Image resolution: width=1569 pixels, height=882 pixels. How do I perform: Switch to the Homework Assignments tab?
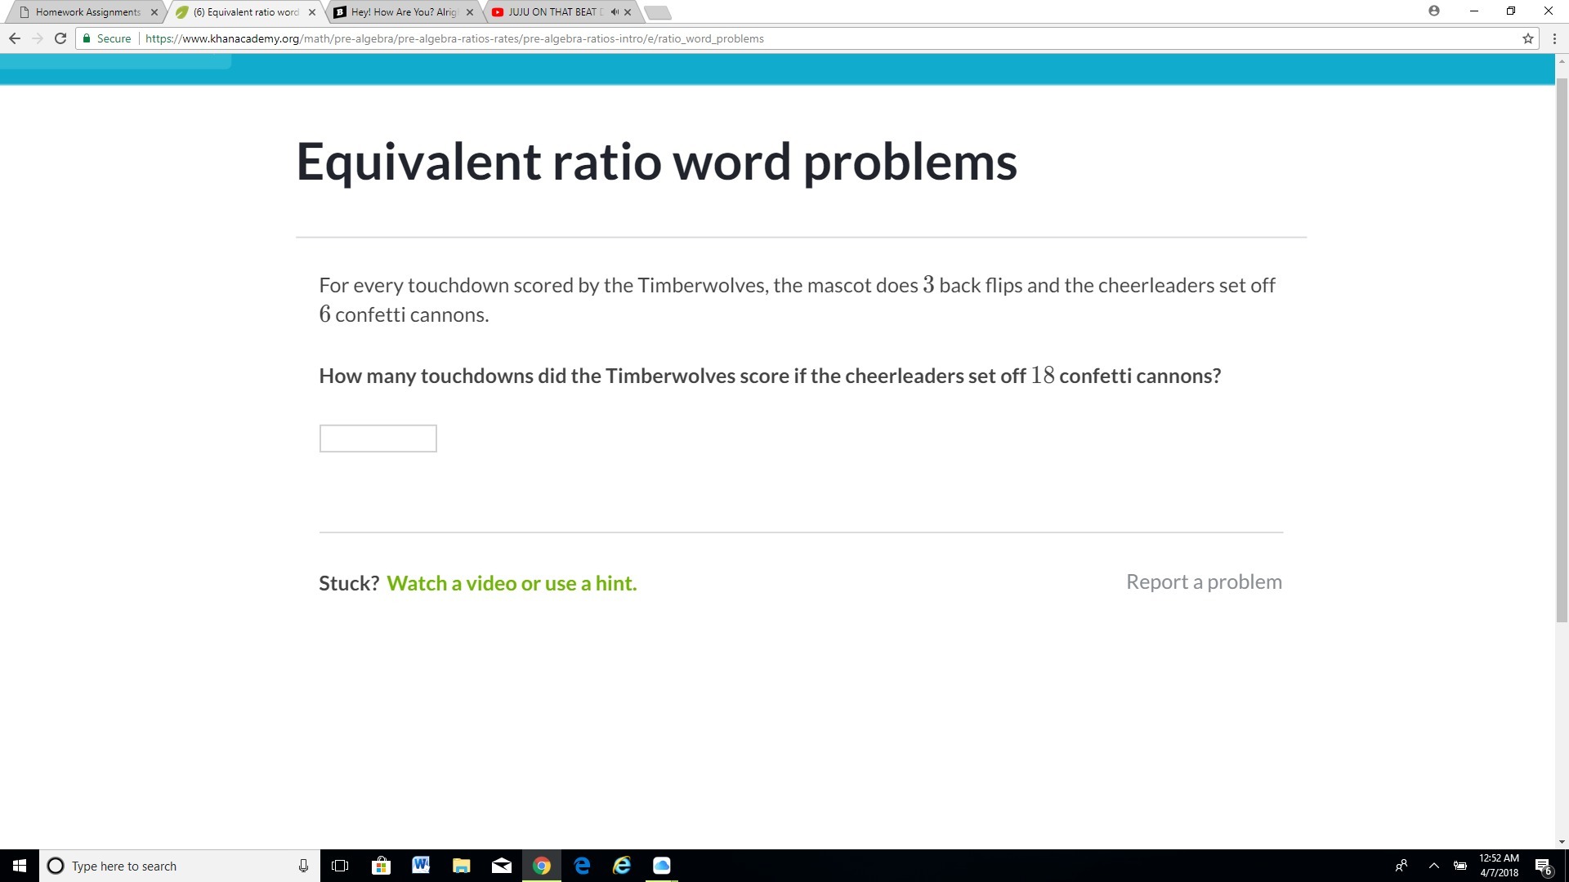coord(87,12)
